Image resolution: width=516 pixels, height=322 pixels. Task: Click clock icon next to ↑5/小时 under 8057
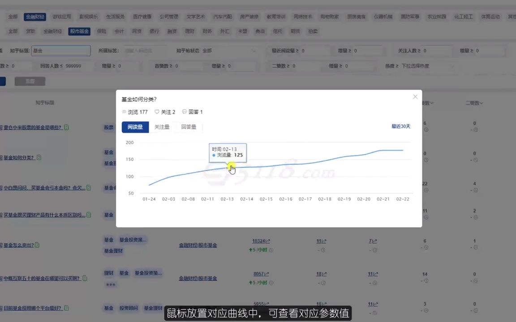(x=271, y=283)
